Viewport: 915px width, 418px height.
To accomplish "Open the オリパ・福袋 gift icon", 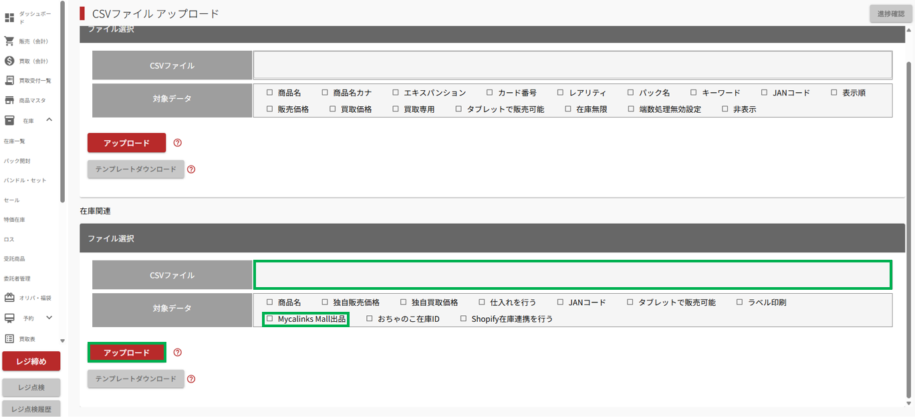I will (9, 298).
